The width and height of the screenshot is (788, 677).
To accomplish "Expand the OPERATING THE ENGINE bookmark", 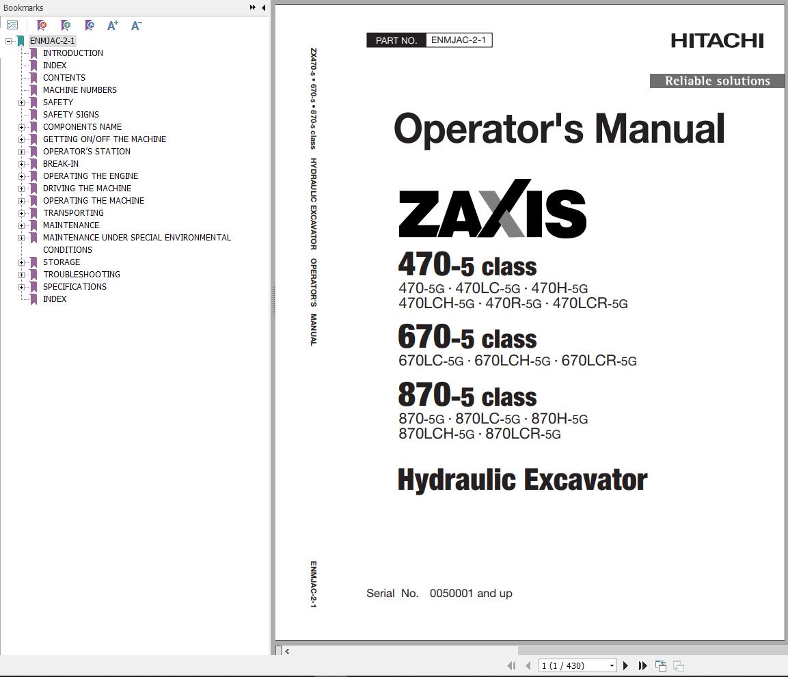I will [22, 176].
